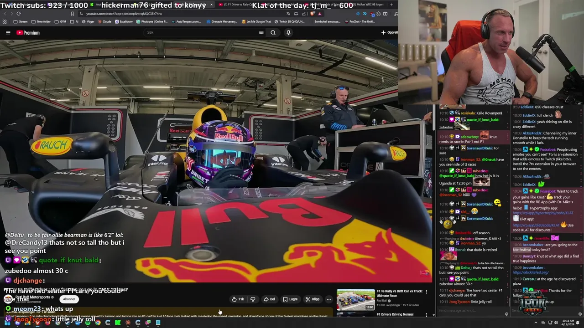The height and width of the screenshot is (328, 584).
Task: Open the Excalidraw bookmark
Action: pos(124,21)
